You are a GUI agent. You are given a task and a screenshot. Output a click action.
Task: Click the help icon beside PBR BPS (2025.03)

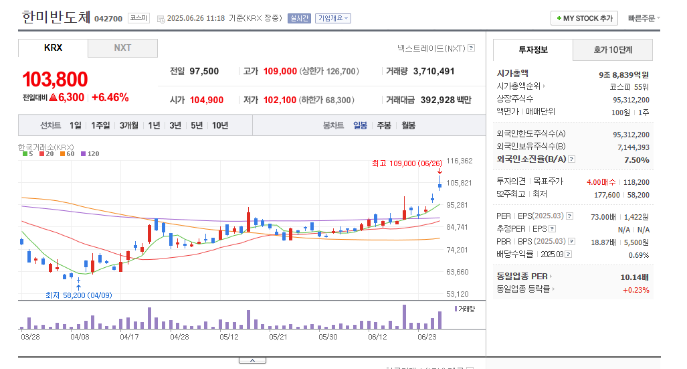tap(572, 242)
